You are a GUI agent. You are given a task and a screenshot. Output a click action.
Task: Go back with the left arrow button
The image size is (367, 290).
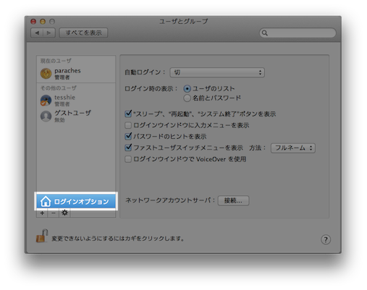(x=37, y=33)
